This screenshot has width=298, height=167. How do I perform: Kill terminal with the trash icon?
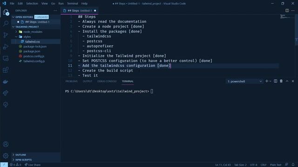[x=281, y=81]
